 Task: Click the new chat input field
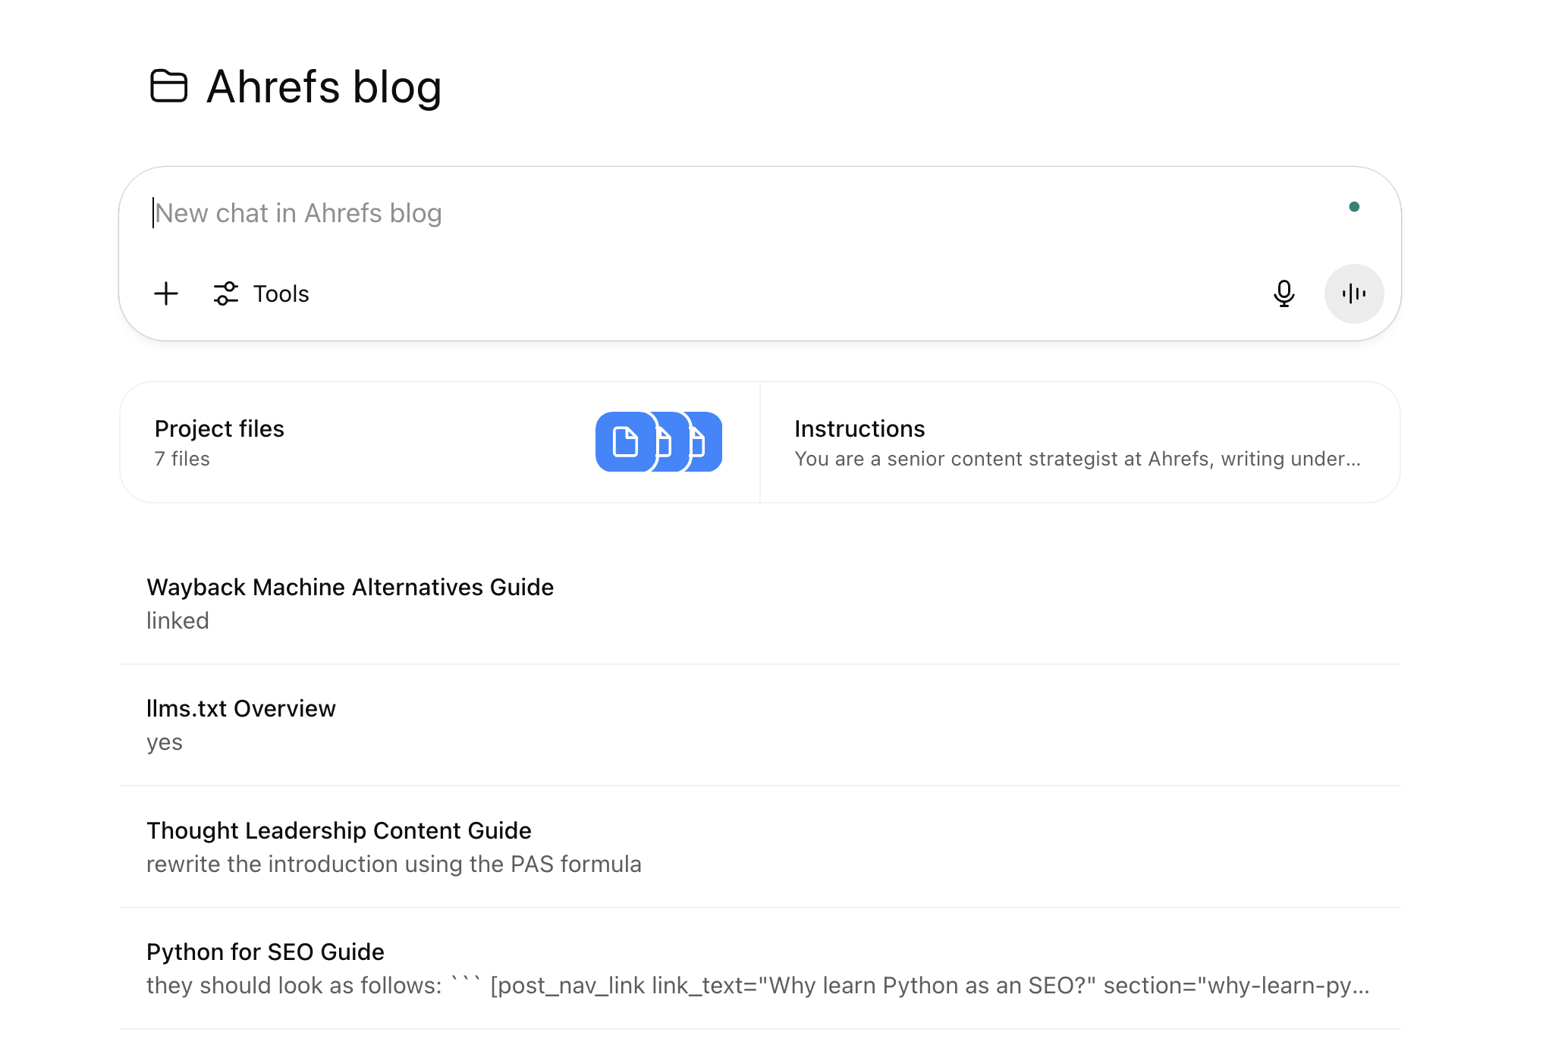tap(531, 213)
